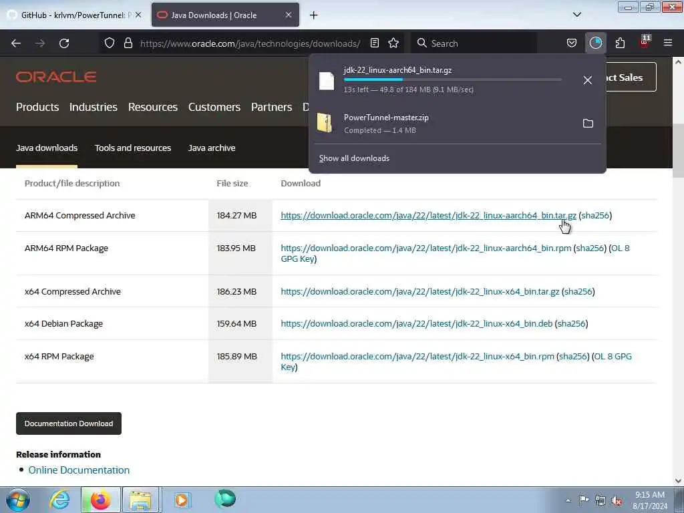Click the jdk-22 linux-aarch64 tar.gz download link

[428, 216]
